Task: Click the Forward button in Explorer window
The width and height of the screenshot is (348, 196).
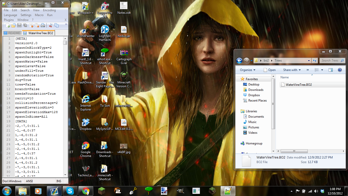Action: (246, 60)
